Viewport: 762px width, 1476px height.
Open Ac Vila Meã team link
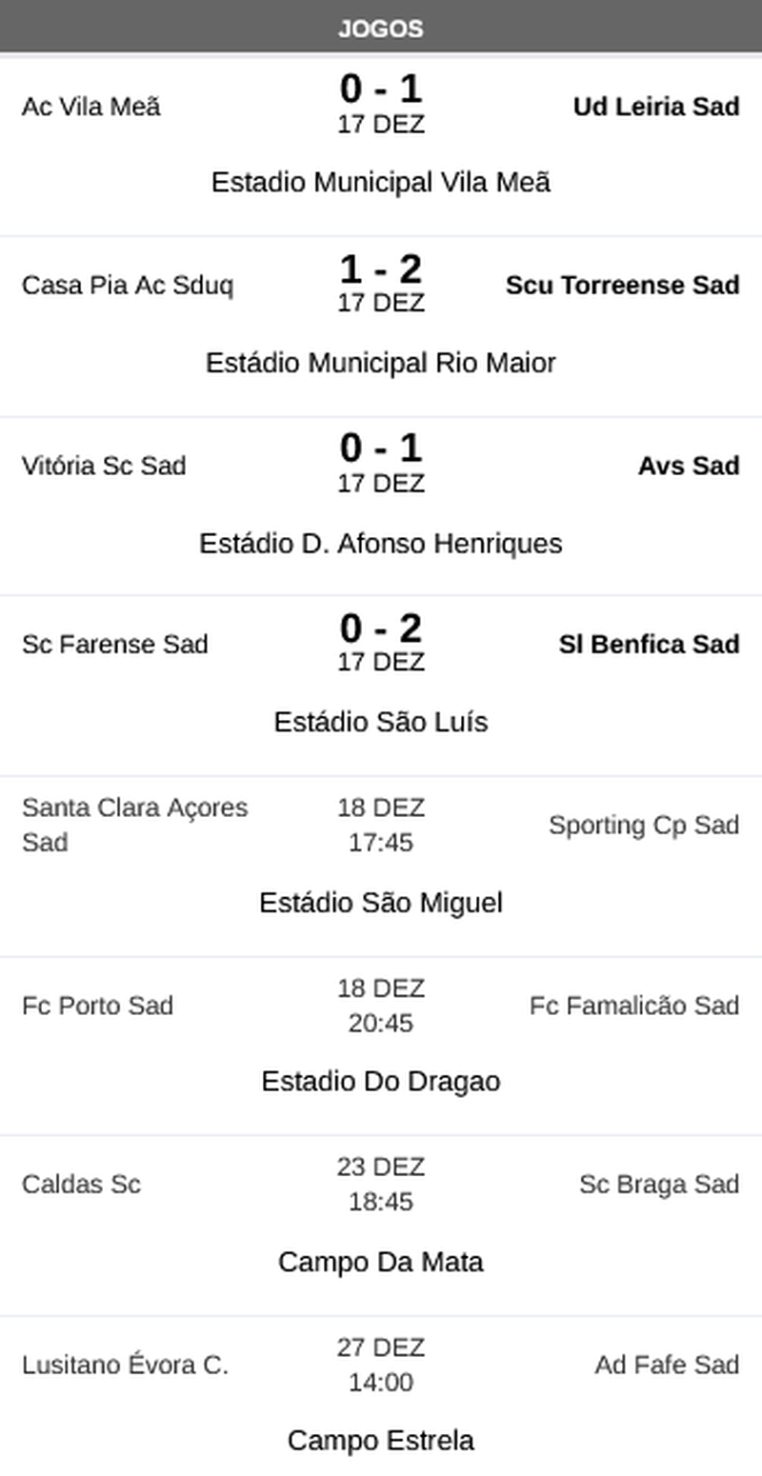[x=91, y=107]
